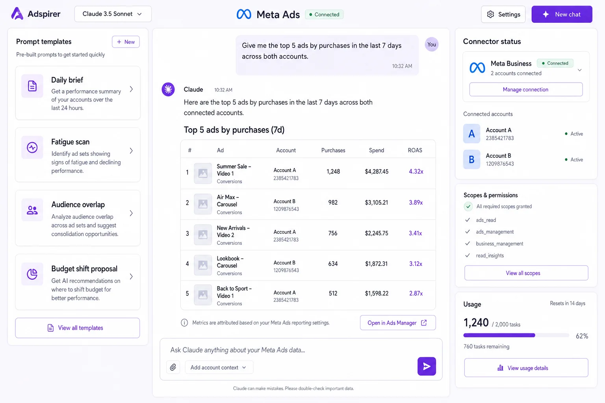The image size is (605, 403).
Task: Click the Meta Ads infinity logo in header
Action: click(244, 15)
